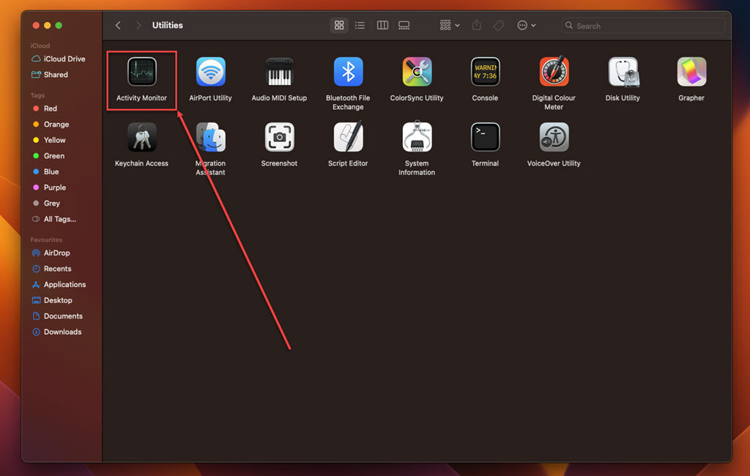Screen dimensions: 750x476
Task: Launch AirPort Utility
Action: tap(210, 72)
